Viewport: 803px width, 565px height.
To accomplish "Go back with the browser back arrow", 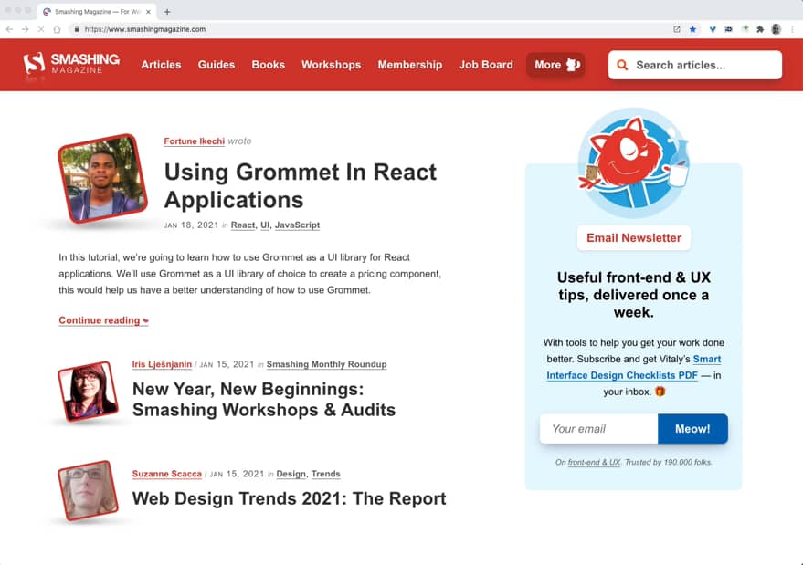I will coord(10,29).
